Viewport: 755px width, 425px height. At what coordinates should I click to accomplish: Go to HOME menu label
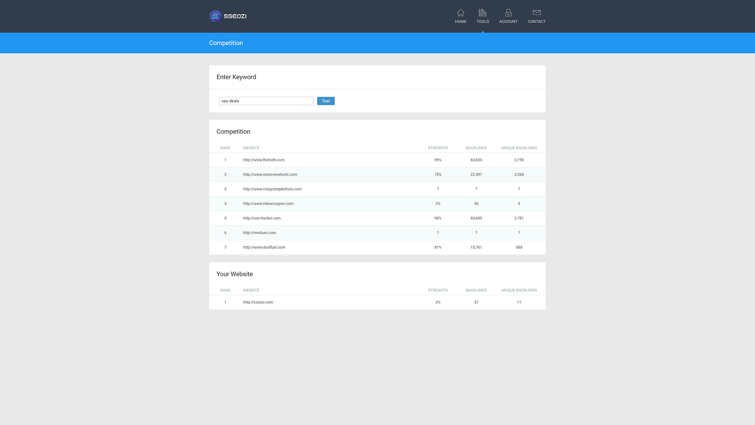460,22
